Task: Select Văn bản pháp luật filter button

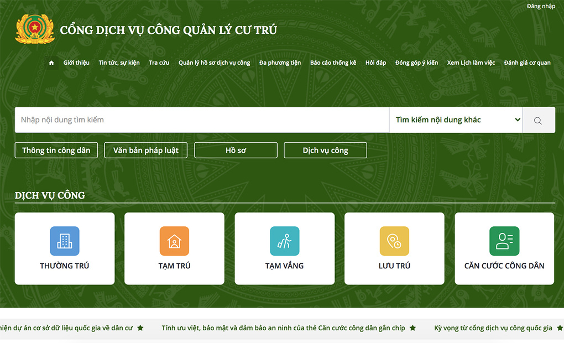Action: coord(145,150)
